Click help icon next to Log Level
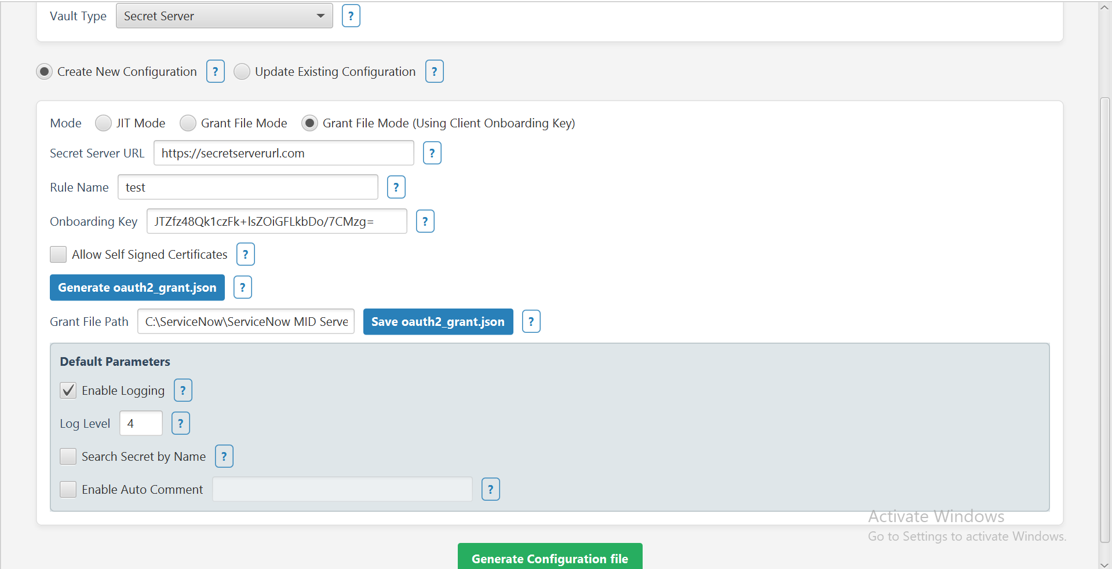The width and height of the screenshot is (1112, 569). click(x=180, y=424)
